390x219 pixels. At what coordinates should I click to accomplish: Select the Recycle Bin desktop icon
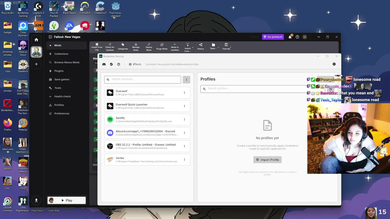[x=8, y=8]
